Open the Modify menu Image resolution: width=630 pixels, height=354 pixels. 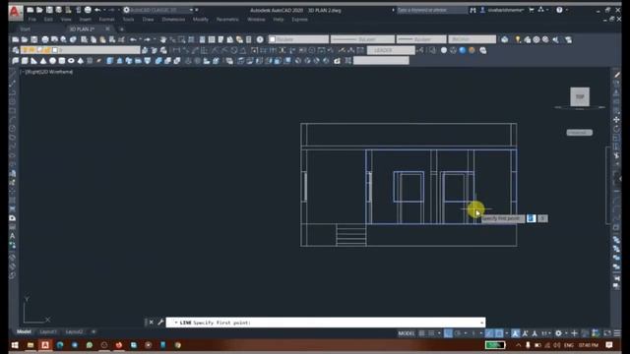201,20
